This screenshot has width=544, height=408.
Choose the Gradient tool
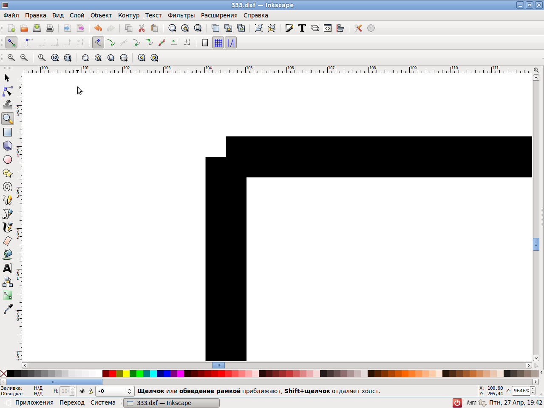7,295
